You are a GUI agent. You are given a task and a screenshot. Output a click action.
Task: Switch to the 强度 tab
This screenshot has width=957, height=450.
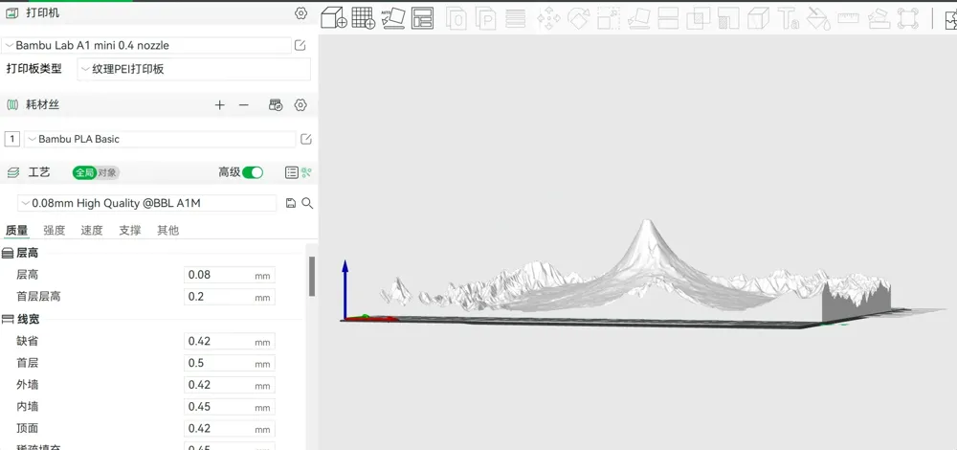coord(55,230)
